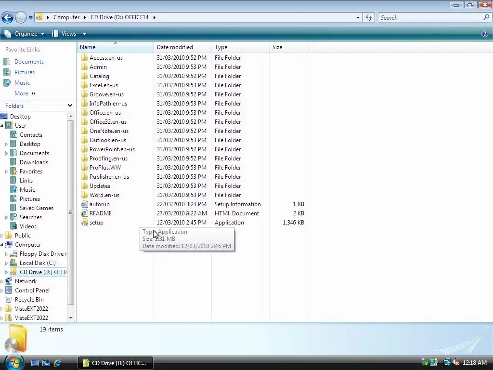Select Videos in the folder tree
The width and height of the screenshot is (493, 370).
pos(28,226)
